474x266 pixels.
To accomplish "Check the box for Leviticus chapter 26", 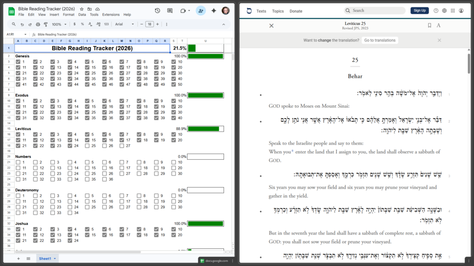I will click(105, 145).
